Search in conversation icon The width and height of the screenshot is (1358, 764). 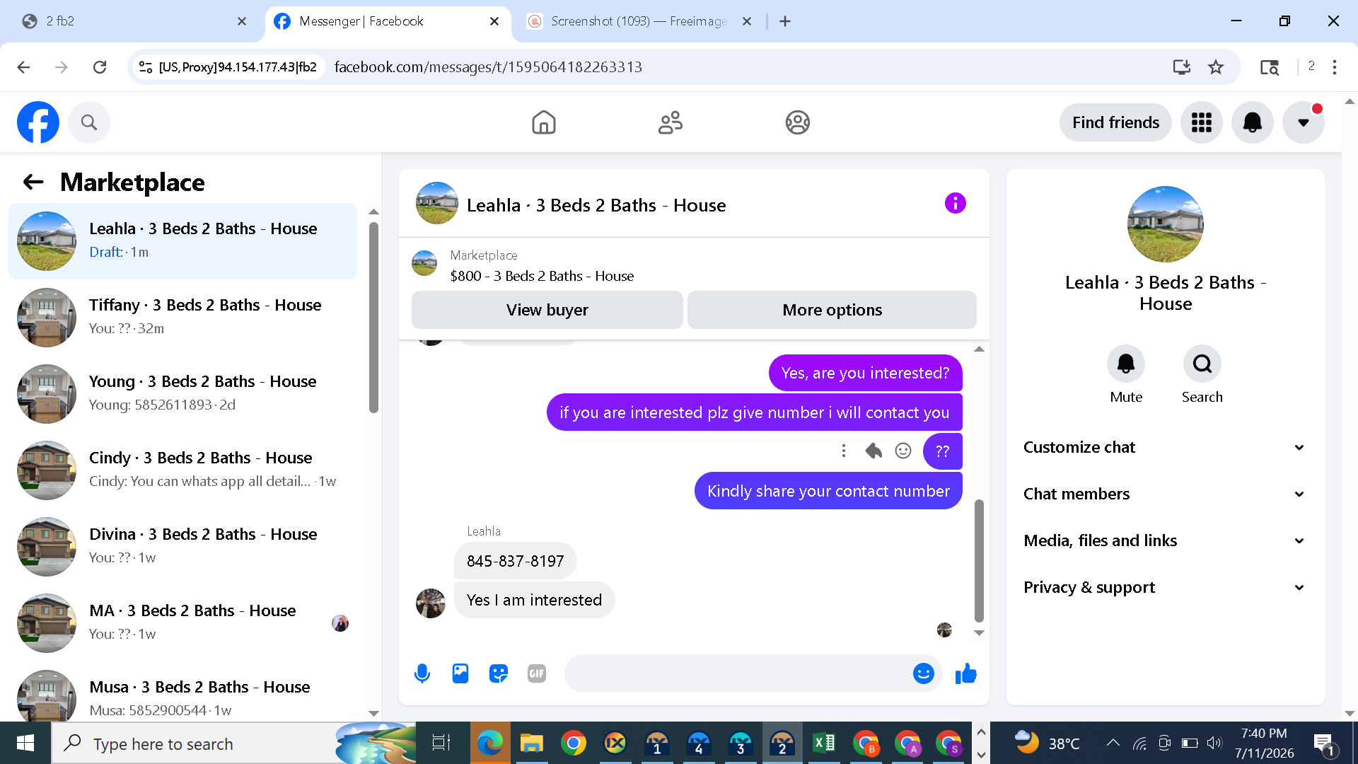point(1202,364)
